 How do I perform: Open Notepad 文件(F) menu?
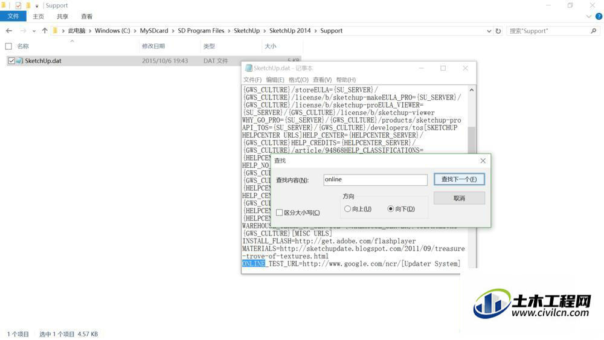[252, 80]
